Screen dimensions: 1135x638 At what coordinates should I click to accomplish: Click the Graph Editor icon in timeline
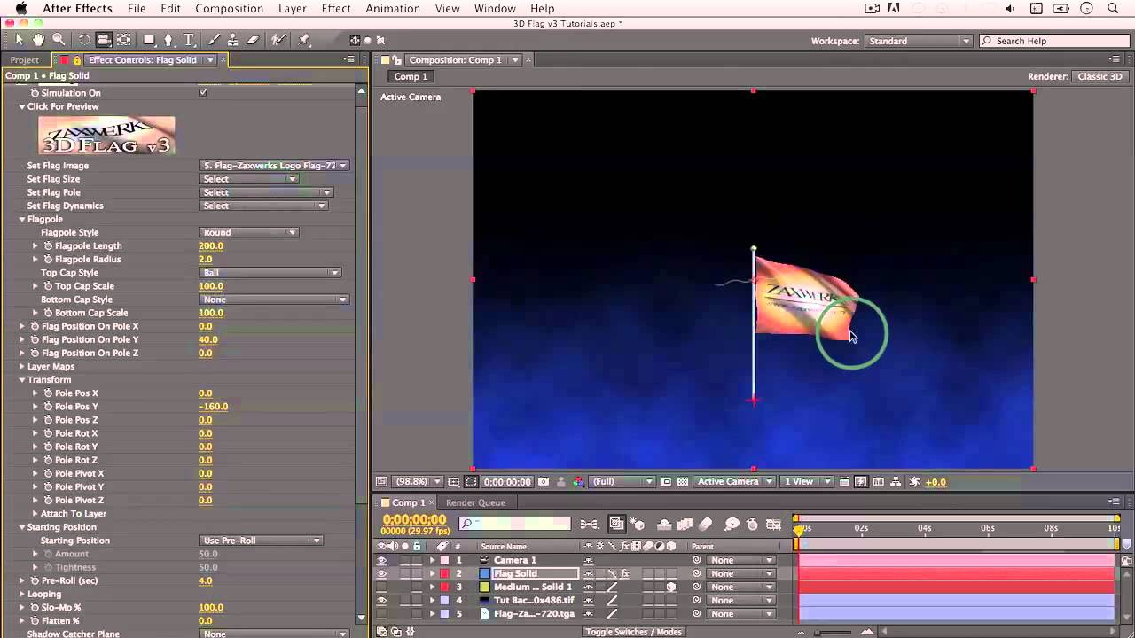pyautogui.click(x=773, y=525)
